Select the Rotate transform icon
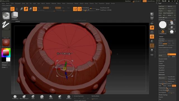The width and height of the screenshot is (179, 101). click(30, 9)
